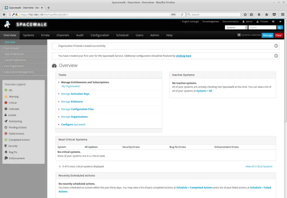
Task: Click the Overview dashboard icon beside heading
Action: click(54, 66)
